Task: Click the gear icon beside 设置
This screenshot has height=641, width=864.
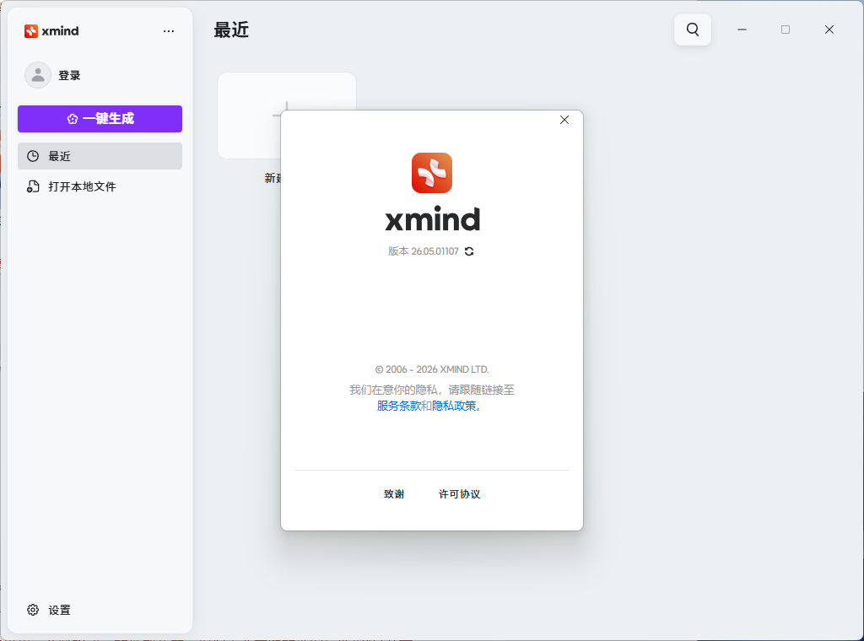Action: (33, 610)
